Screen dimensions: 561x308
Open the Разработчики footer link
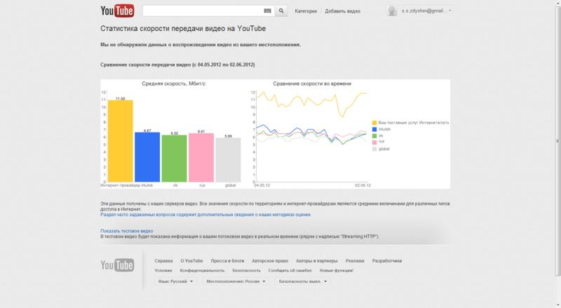(x=387, y=261)
